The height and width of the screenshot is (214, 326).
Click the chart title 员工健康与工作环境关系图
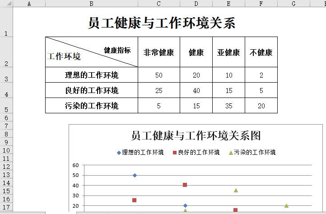pos(196,136)
